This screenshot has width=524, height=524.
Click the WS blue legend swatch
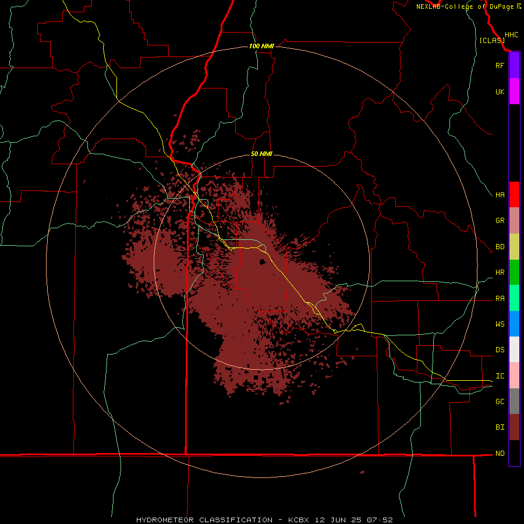click(x=514, y=324)
